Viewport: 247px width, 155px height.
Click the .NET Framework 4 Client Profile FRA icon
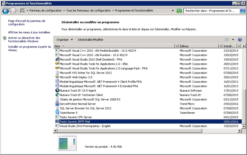[x=57, y=82]
